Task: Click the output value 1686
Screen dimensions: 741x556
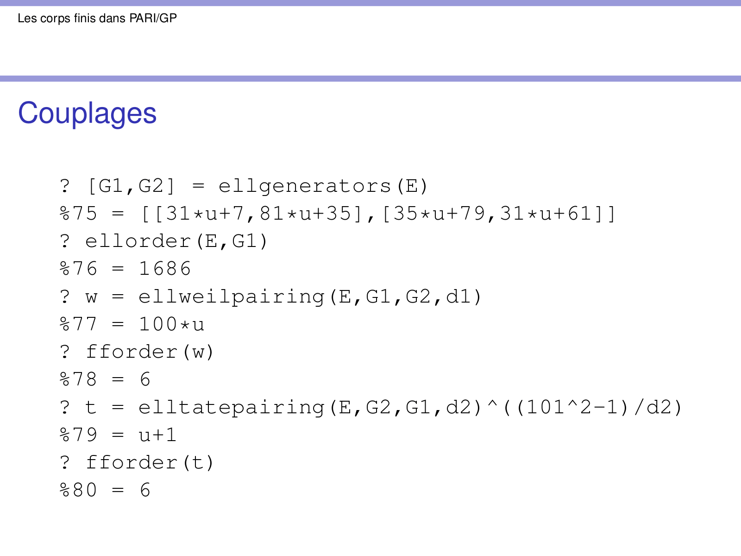Action: click(x=165, y=269)
